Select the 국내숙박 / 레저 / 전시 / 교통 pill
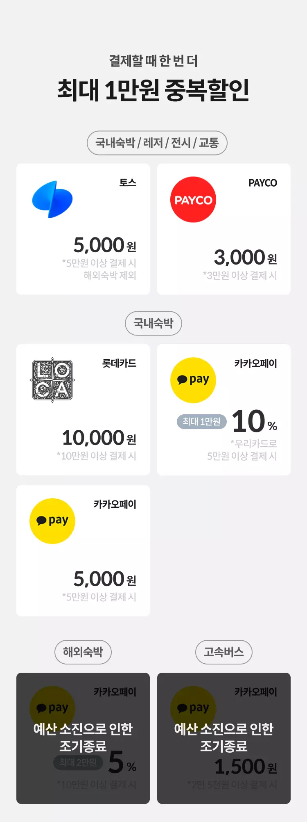The width and height of the screenshot is (307, 822). [x=157, y=143]
